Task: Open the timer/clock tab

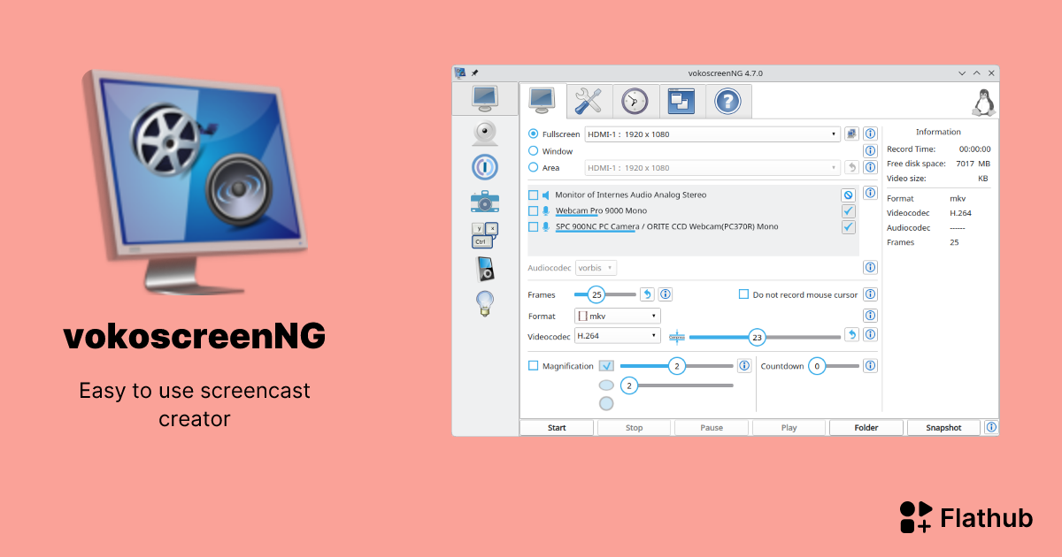Action: [x=635, y=101]
